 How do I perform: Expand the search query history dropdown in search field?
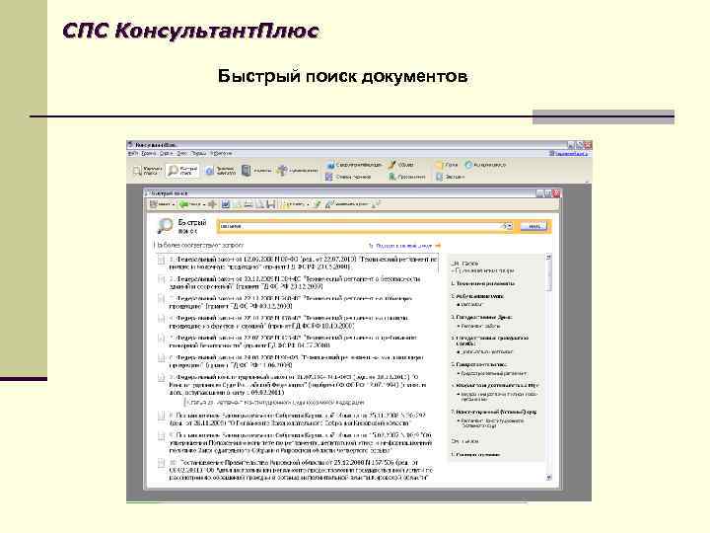(x=509, y=226)
